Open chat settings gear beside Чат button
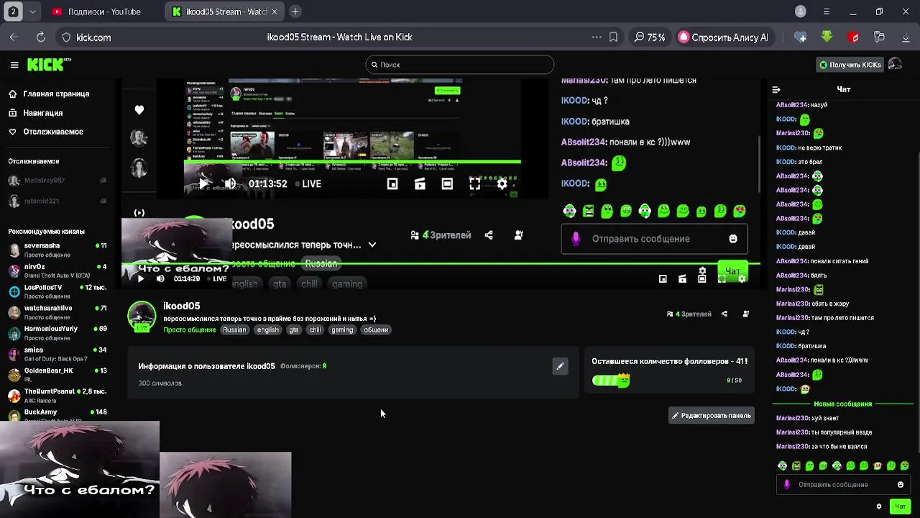 (x=878, y=506)
